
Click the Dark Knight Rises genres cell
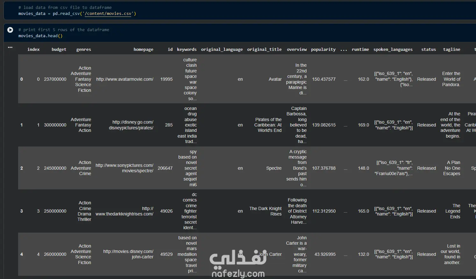tap(84, 211)
